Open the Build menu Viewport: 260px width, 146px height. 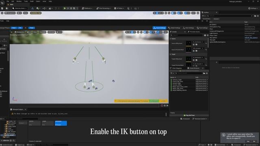point(32,1)
